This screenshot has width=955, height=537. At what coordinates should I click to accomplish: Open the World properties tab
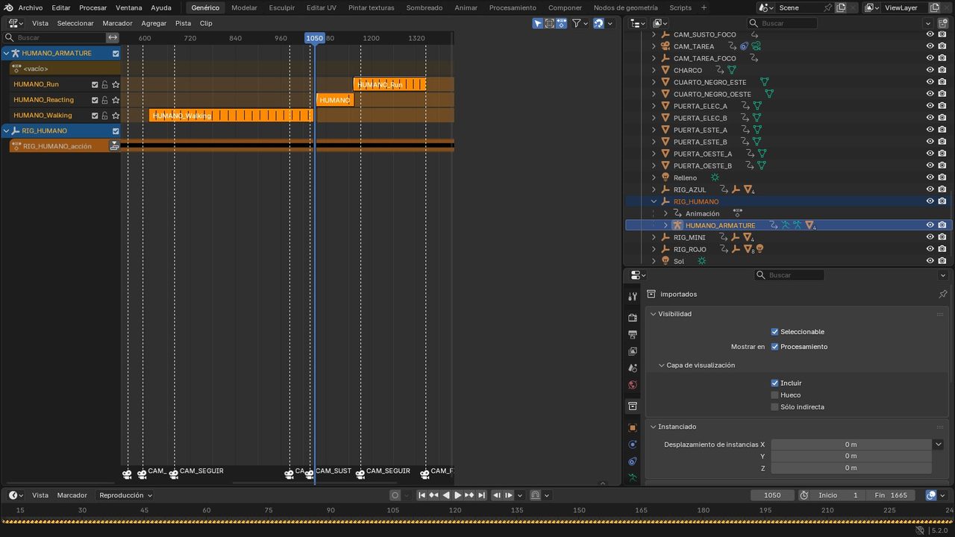pyautogui.click(x=633, y=385)
